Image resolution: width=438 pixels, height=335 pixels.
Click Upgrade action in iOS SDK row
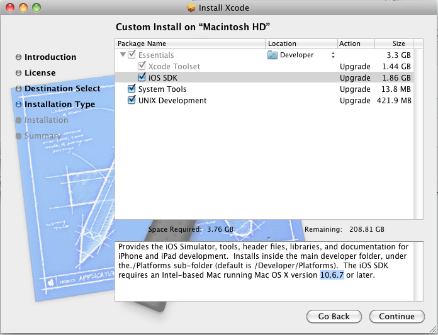pyautogui.click(x=355, y=77)
